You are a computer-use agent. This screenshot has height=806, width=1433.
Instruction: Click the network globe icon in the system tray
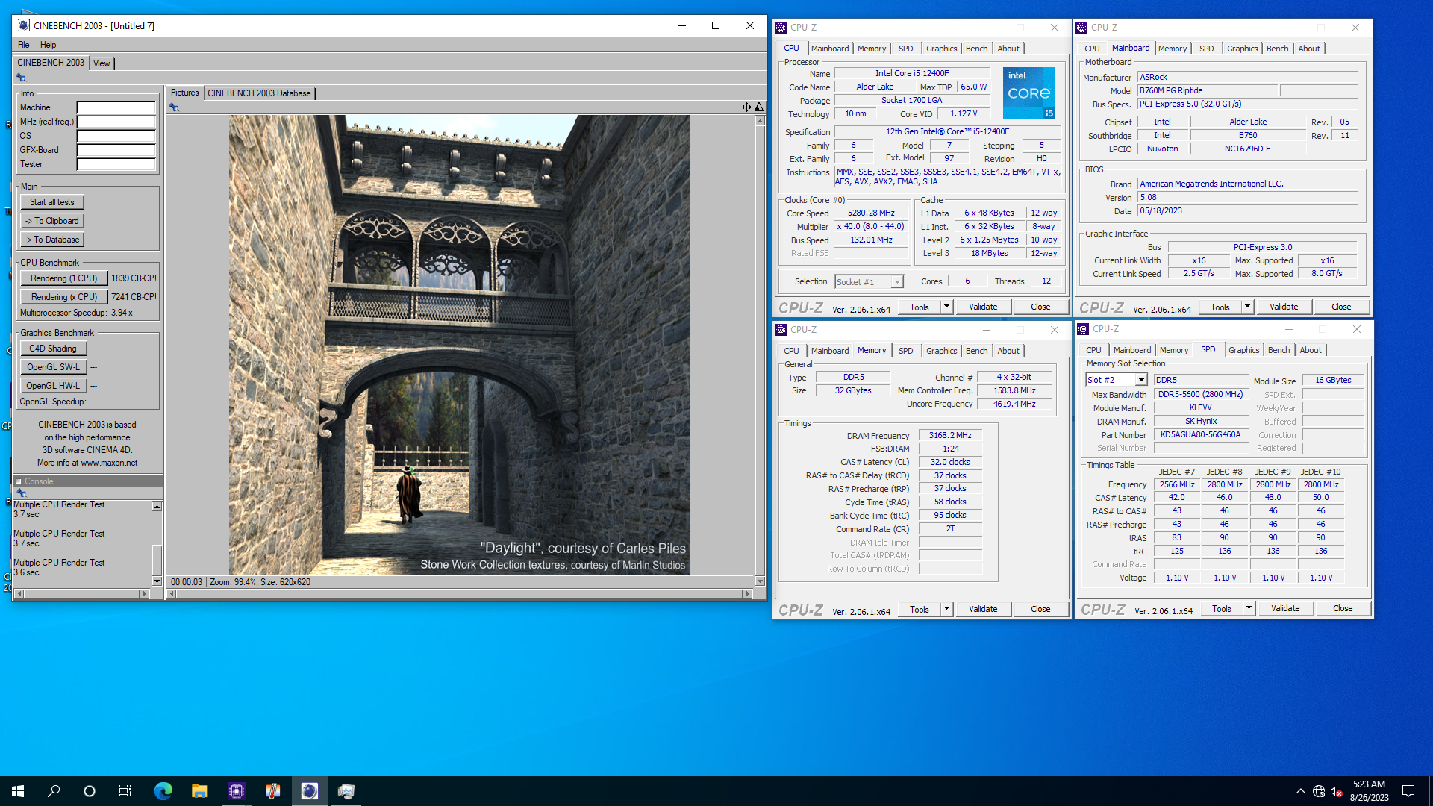tap(1319, 791)
